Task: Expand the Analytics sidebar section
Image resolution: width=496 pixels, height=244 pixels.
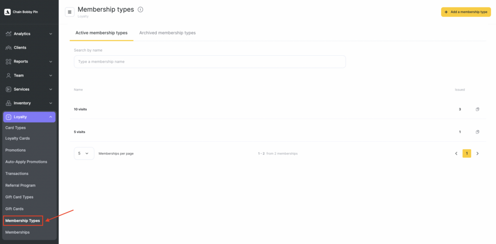Action: click(29, 34)
